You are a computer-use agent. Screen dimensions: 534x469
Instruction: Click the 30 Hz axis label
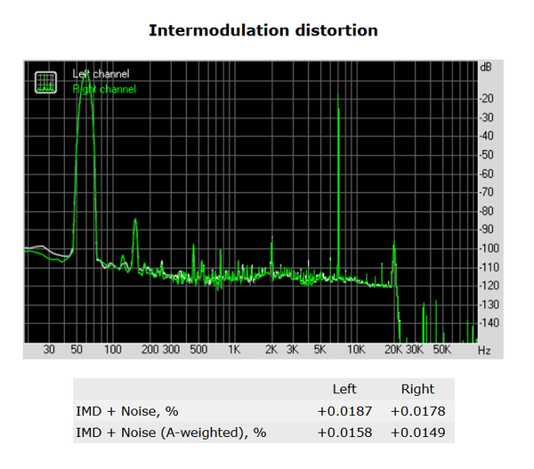tap(49, 350)
